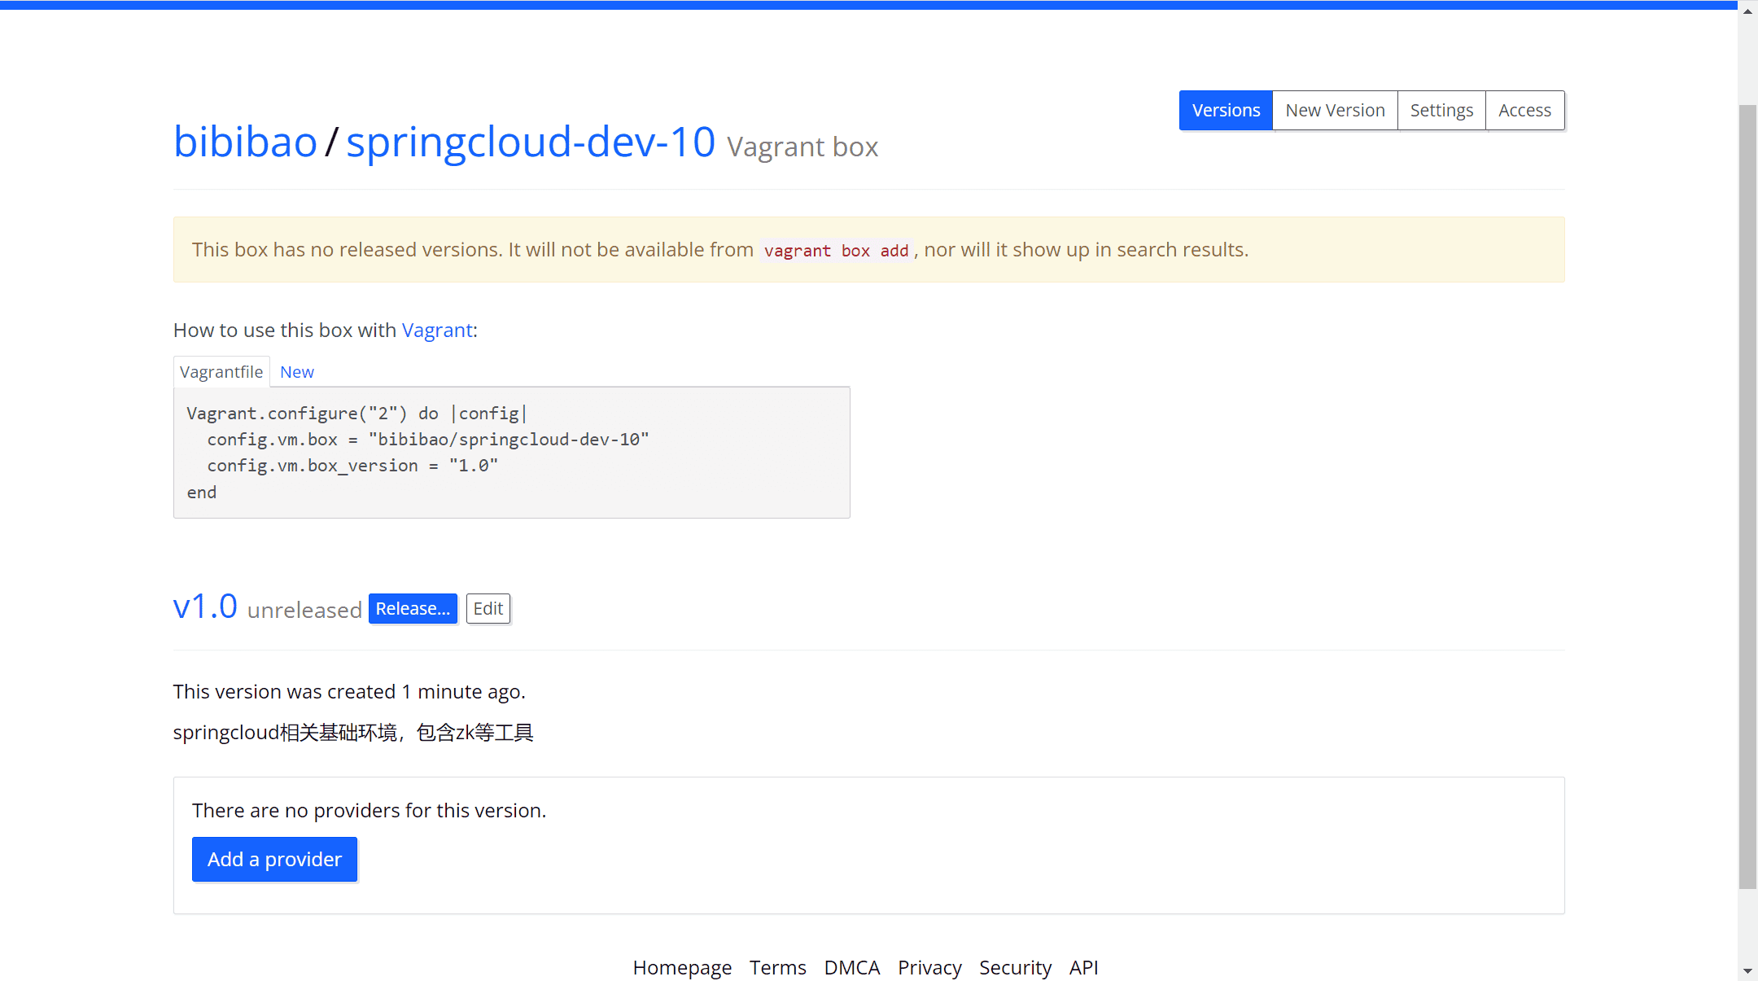Open API footer link
Image resolution: width=1758 pixels, height=981 pixels.
1083,967
